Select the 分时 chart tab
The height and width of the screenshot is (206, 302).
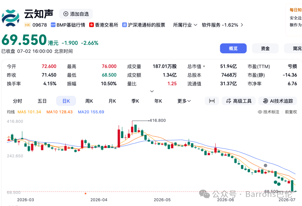(17, 101)
